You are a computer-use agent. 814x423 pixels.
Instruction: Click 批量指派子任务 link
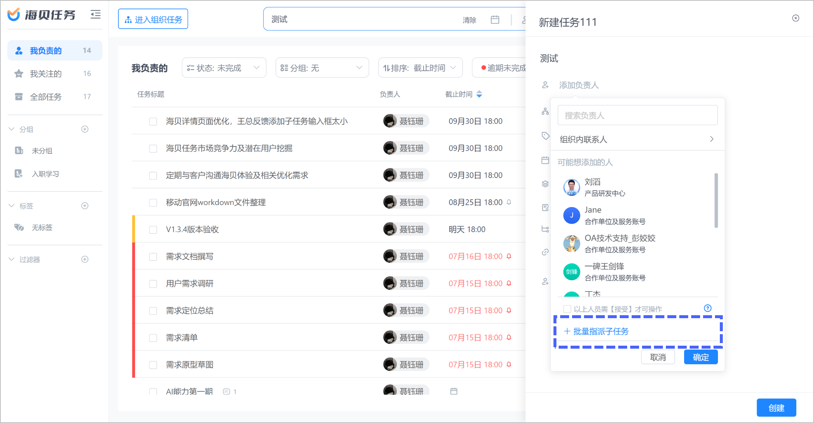(x=596, y=331)
